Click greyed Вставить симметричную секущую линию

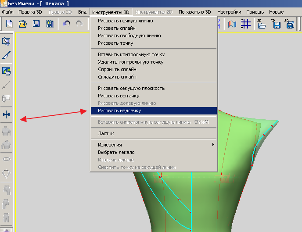tap(154, 122)
